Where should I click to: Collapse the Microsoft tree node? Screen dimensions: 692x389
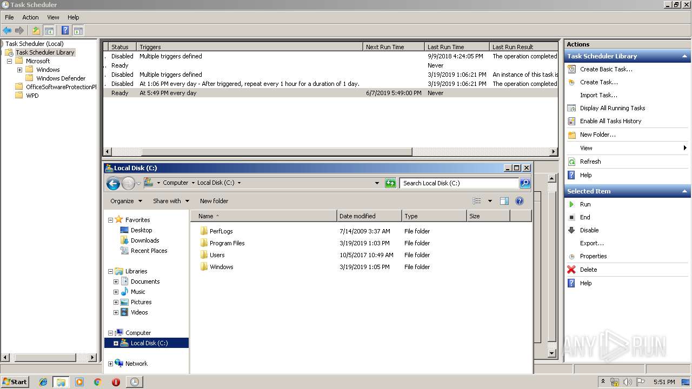click(x=9, y=61)
